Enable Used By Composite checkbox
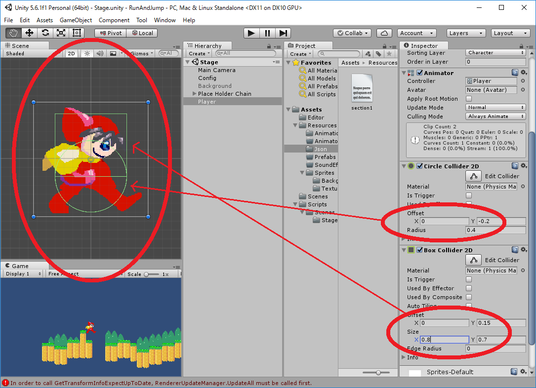This screenshot has height=388, width=536. coord(469,297)
